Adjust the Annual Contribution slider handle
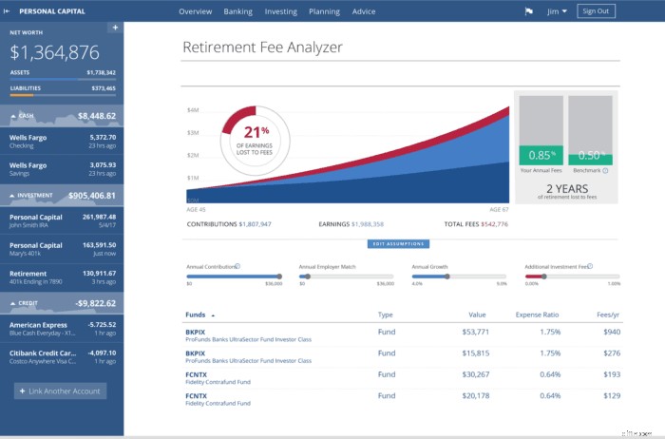Image resolution: width=665 pixels, height=439 pixels. [x=279, y=277]
